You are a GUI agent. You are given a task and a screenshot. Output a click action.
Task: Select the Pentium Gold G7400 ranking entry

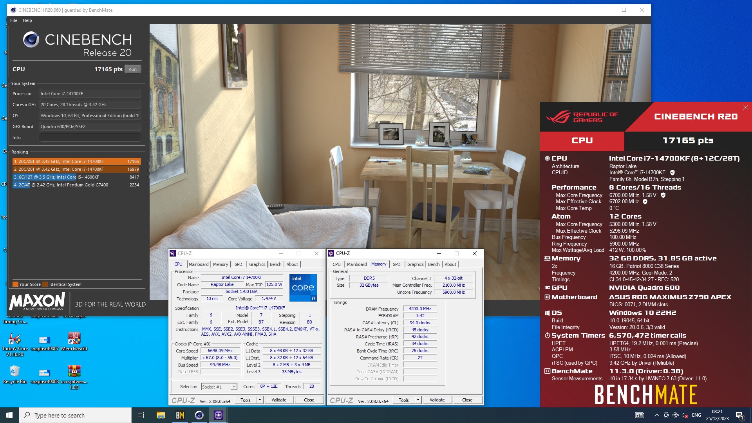point(76,185)
